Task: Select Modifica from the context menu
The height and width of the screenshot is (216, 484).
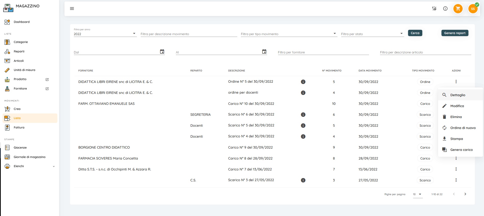Action: [x=457, y=106]
